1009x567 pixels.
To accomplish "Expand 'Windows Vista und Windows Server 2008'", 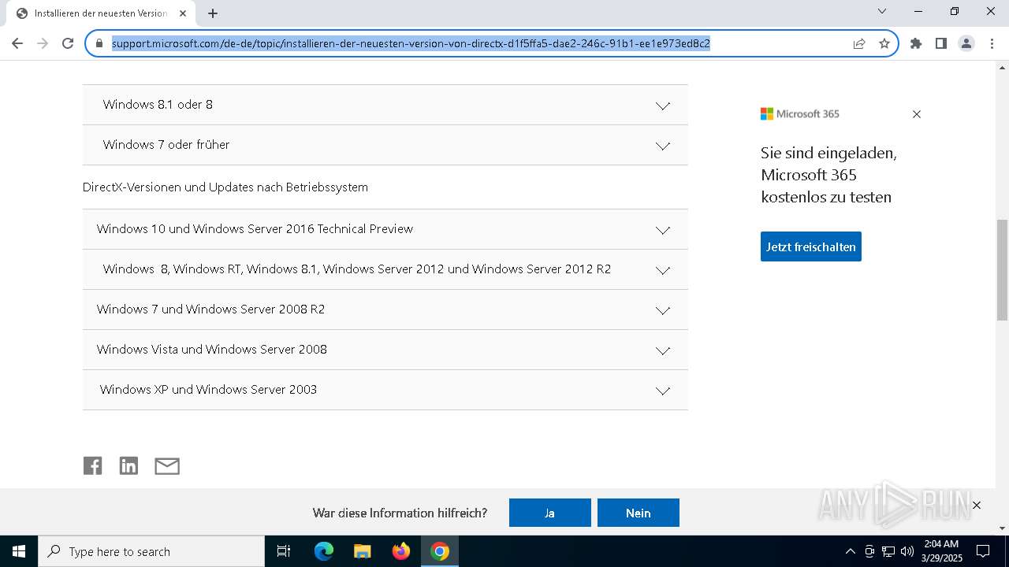I will coord(385,350).
